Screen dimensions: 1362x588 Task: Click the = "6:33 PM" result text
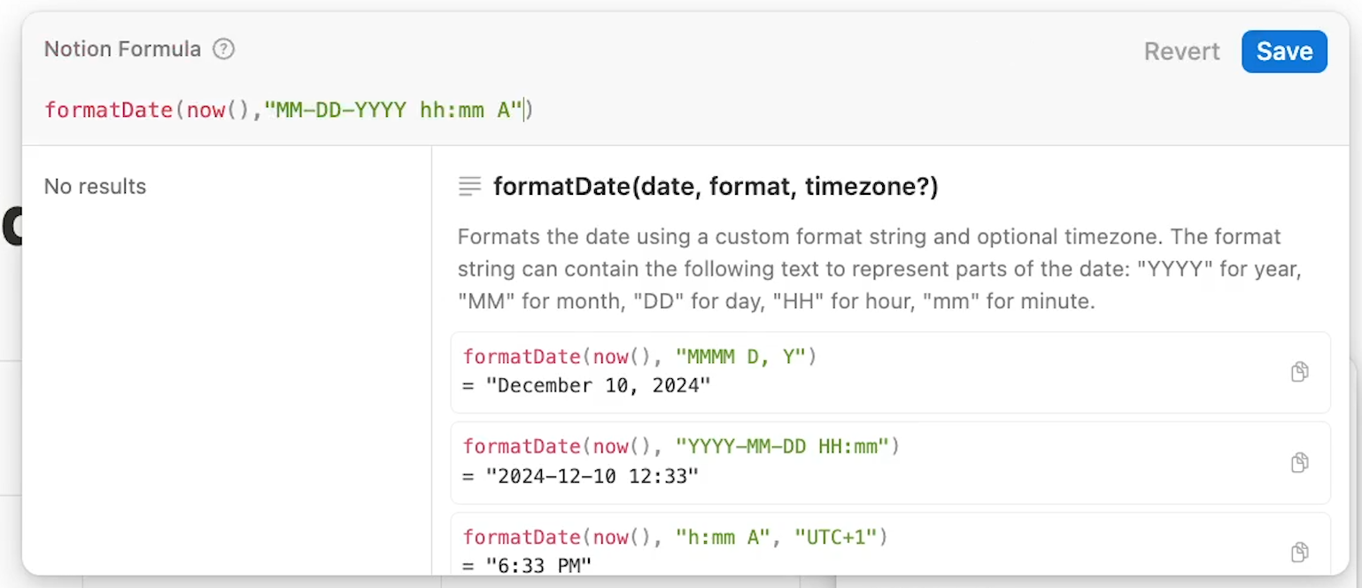527,566
